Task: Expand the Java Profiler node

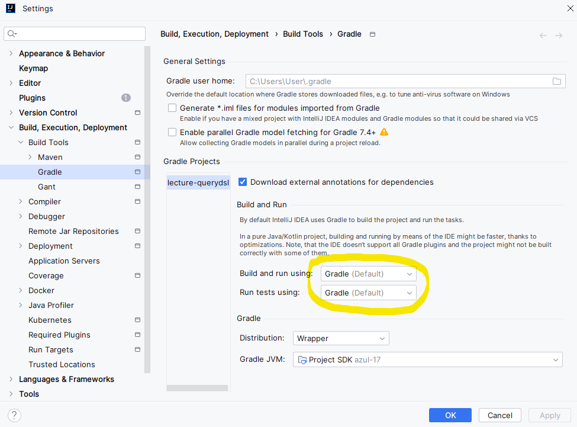Action: (x=21, y=305)
